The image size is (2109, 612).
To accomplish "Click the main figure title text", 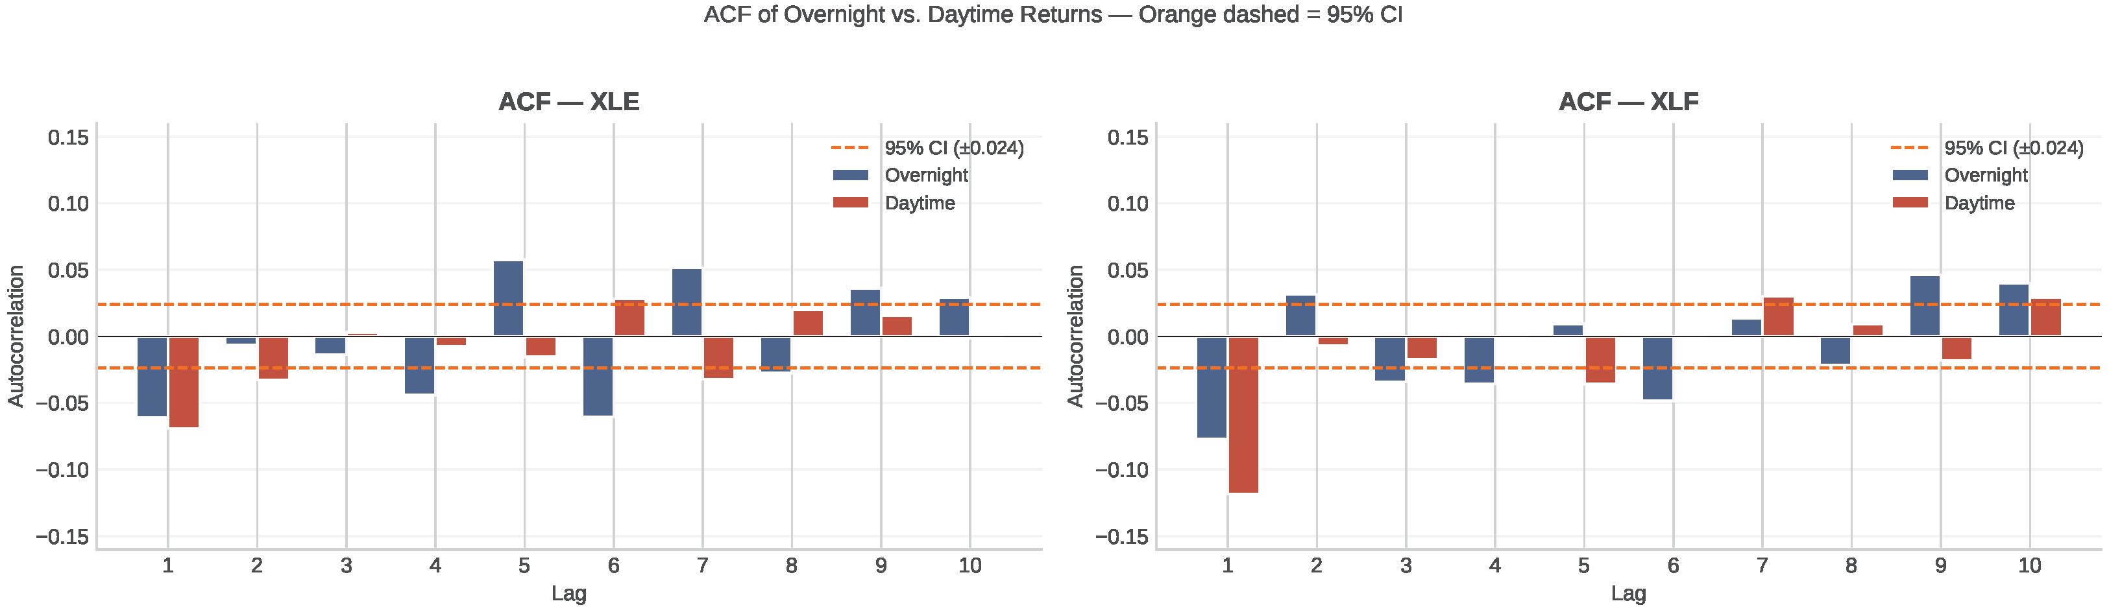I will (1053, 15).
